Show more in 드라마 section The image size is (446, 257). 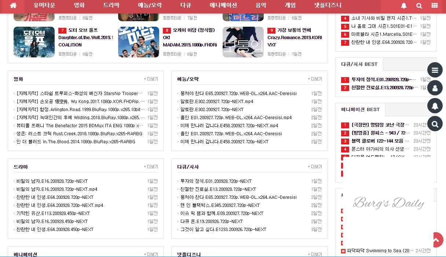tap(151, 167)
